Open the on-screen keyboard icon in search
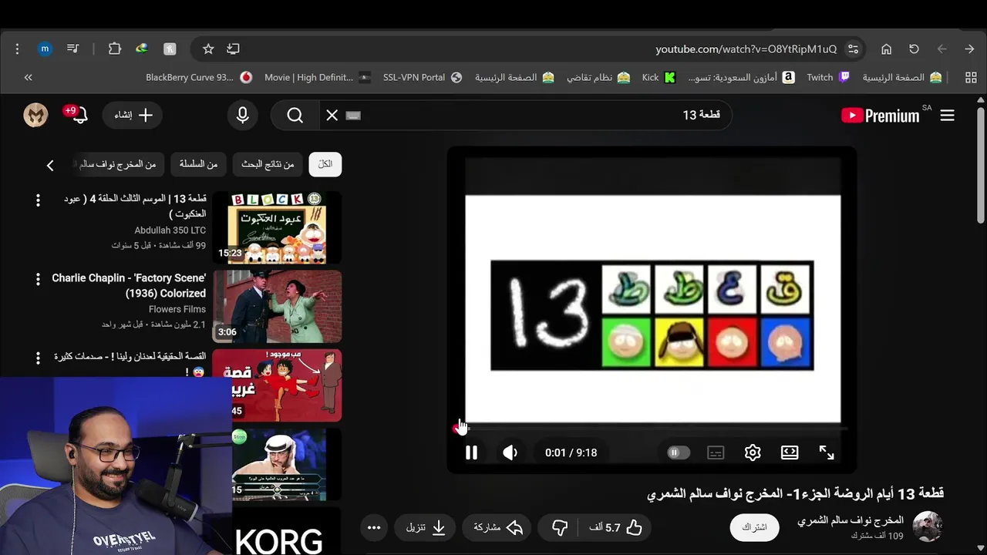The height and width of the screenshot is (555, 987). [x=353, y=116]
